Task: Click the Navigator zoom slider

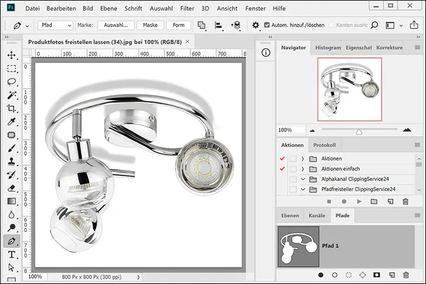Action: click(359, 130)
